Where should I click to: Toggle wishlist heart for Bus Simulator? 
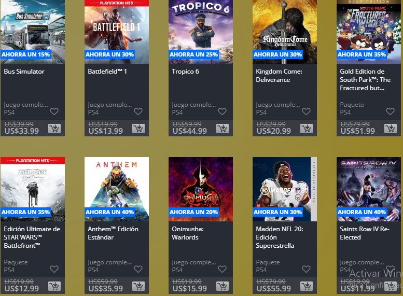54,111
